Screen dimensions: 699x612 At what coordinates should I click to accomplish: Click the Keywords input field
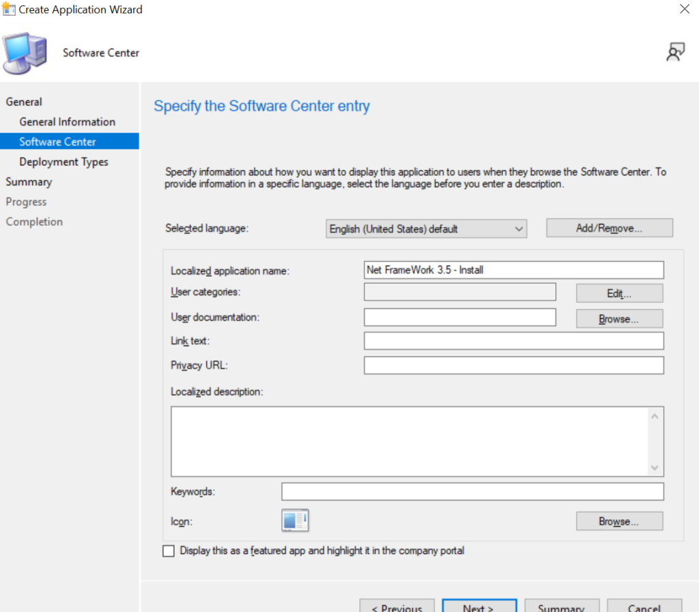(x=472, y=492)
